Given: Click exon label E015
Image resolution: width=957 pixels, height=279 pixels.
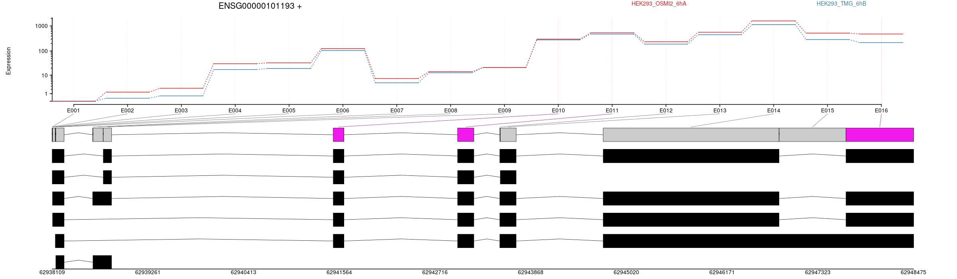Looking at the screenshot, I should [x=827, y=110].
